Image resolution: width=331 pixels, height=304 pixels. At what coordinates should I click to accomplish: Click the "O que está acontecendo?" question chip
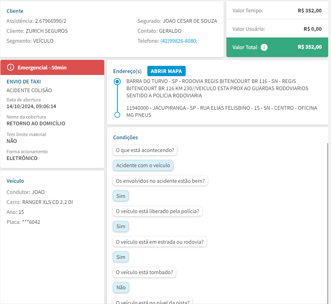tap(145, 150)
